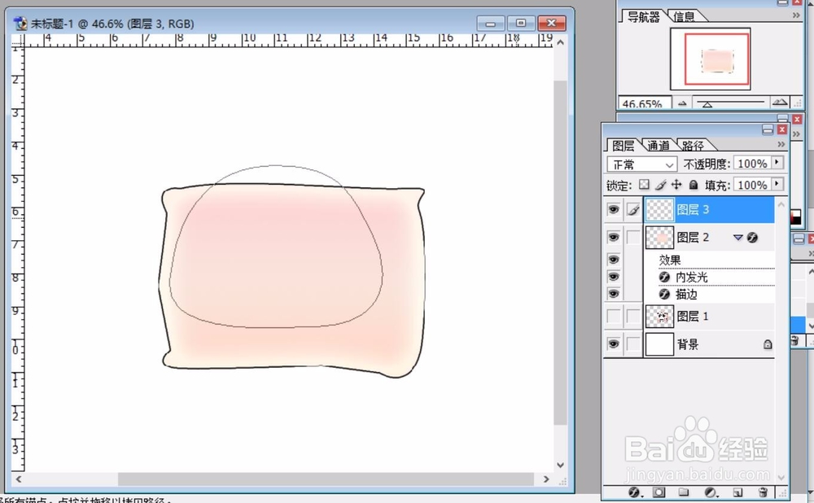The image size is (814, 503).
Task: Click the navigator preview thumbnail
Action: point(710,59)
